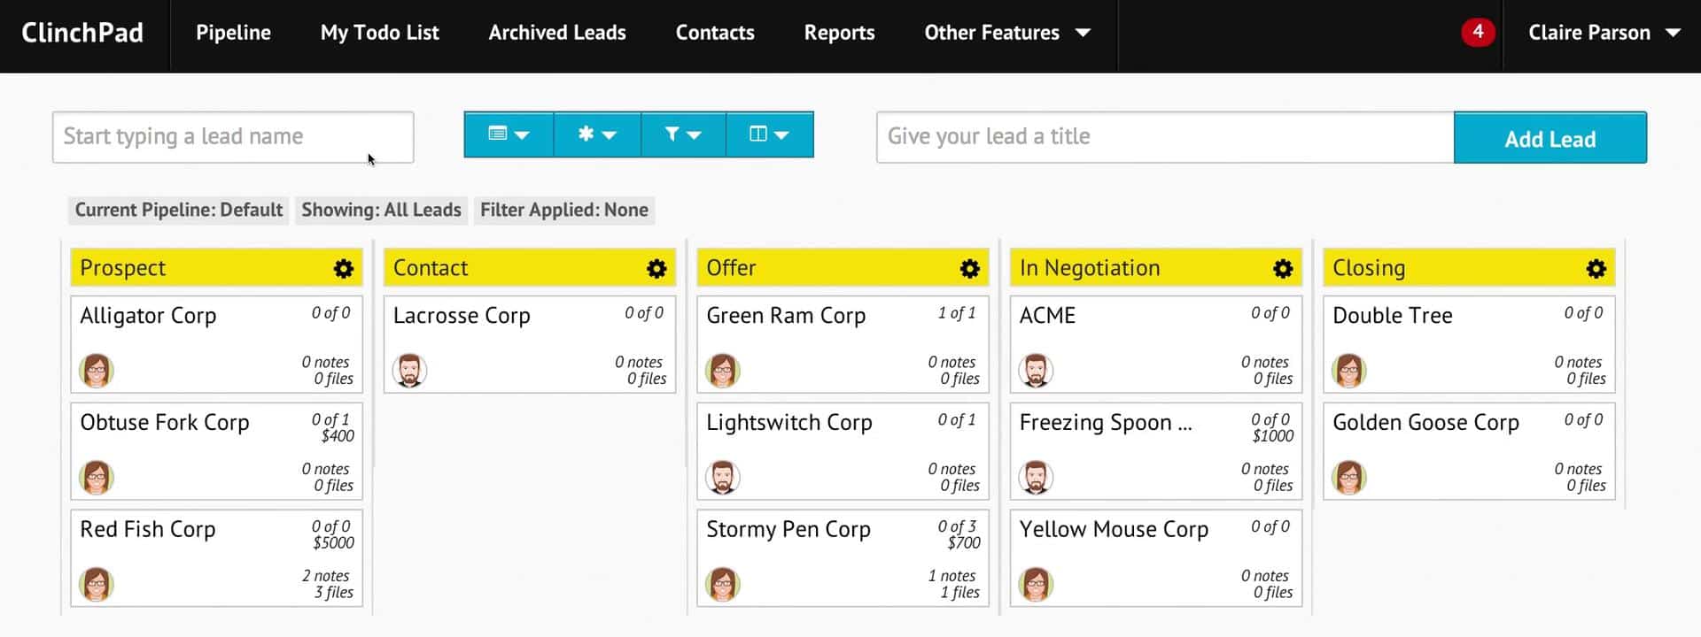Open the Obtuse Fork Corp lead
Viewport: 1701px width, 637px height.
tap(165, 423)
